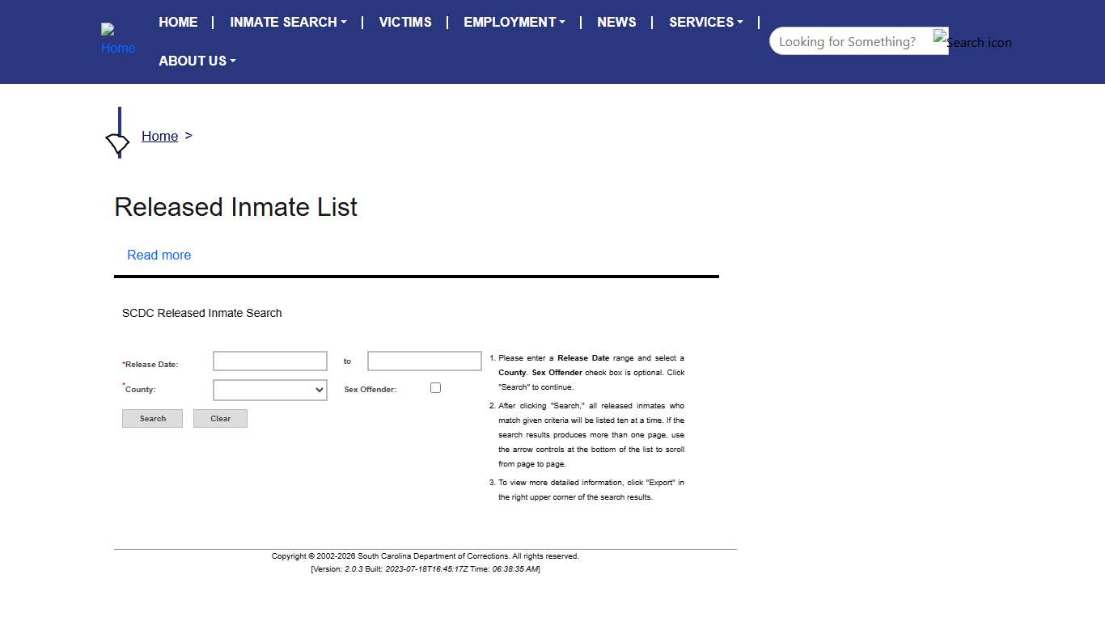The image size is (1105, 621).
Task: Click the Search icon beside the search box
Action: coord(972,41)
